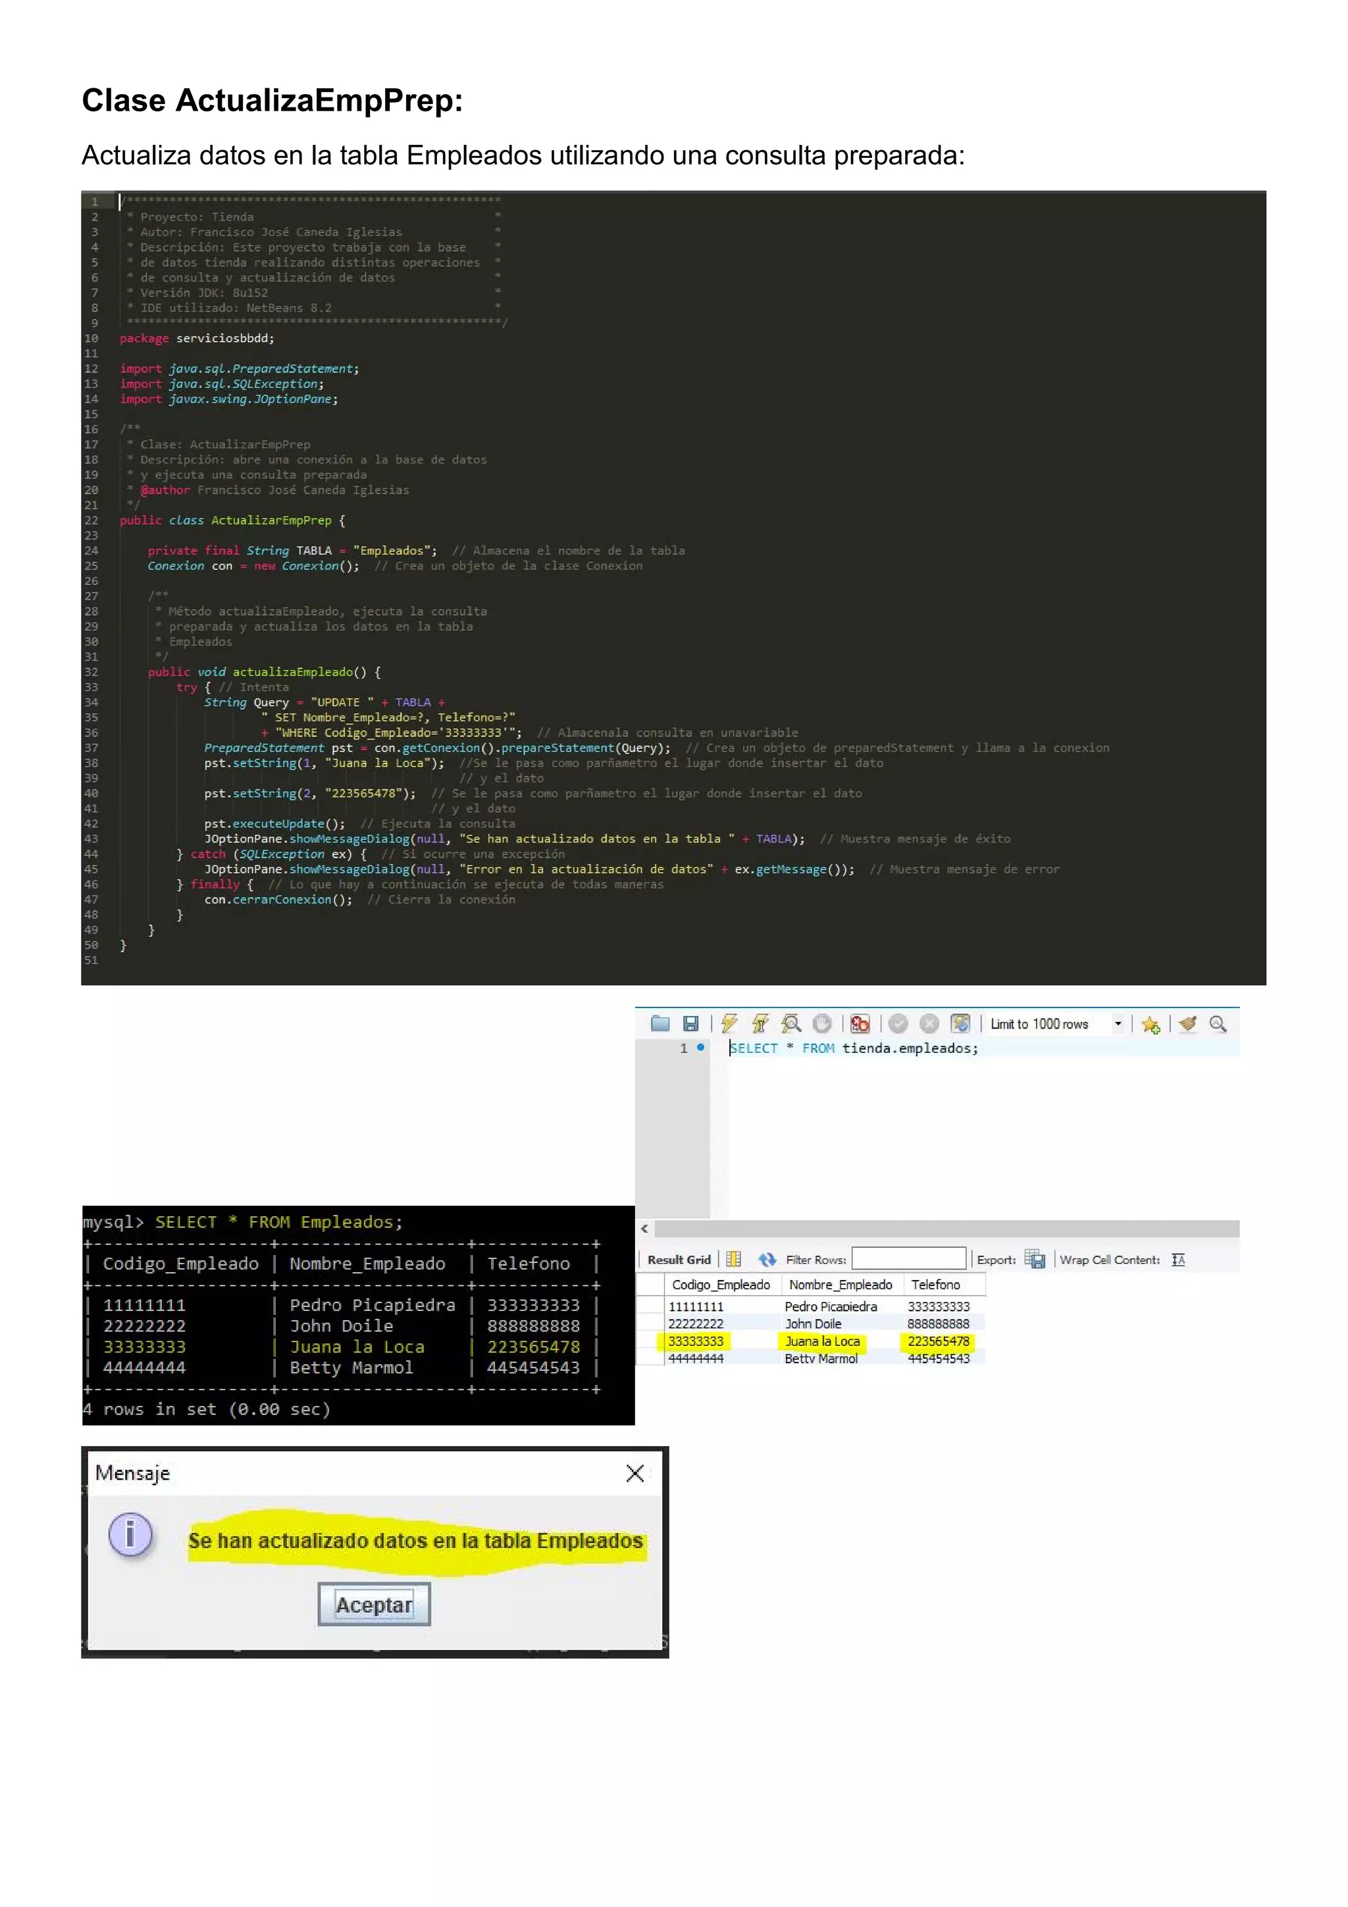Click pst.executeUpdate() on code line 42
Viewport: 1348px width, 1907px height.
coord(274,823)
